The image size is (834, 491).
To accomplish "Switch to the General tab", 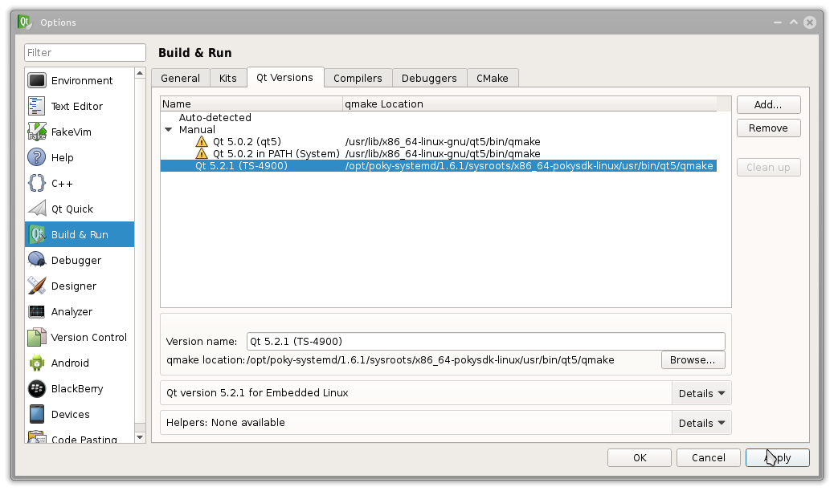I will (x=180, y=78).
